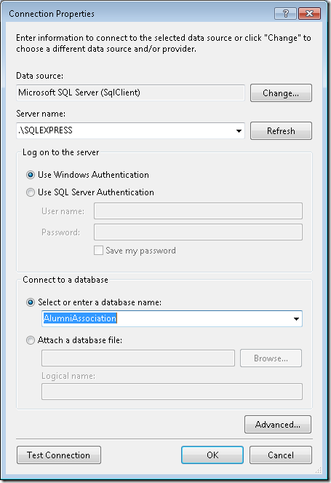This screenshot has width=331, height=483.
Task: Click the Data source read-only field
Action: coord(130,93)
